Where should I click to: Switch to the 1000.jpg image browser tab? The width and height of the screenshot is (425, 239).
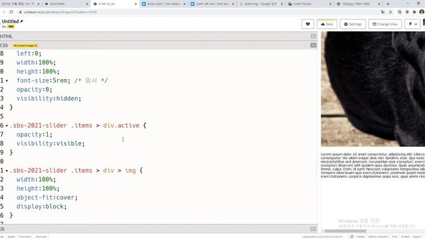coord(359,4)
